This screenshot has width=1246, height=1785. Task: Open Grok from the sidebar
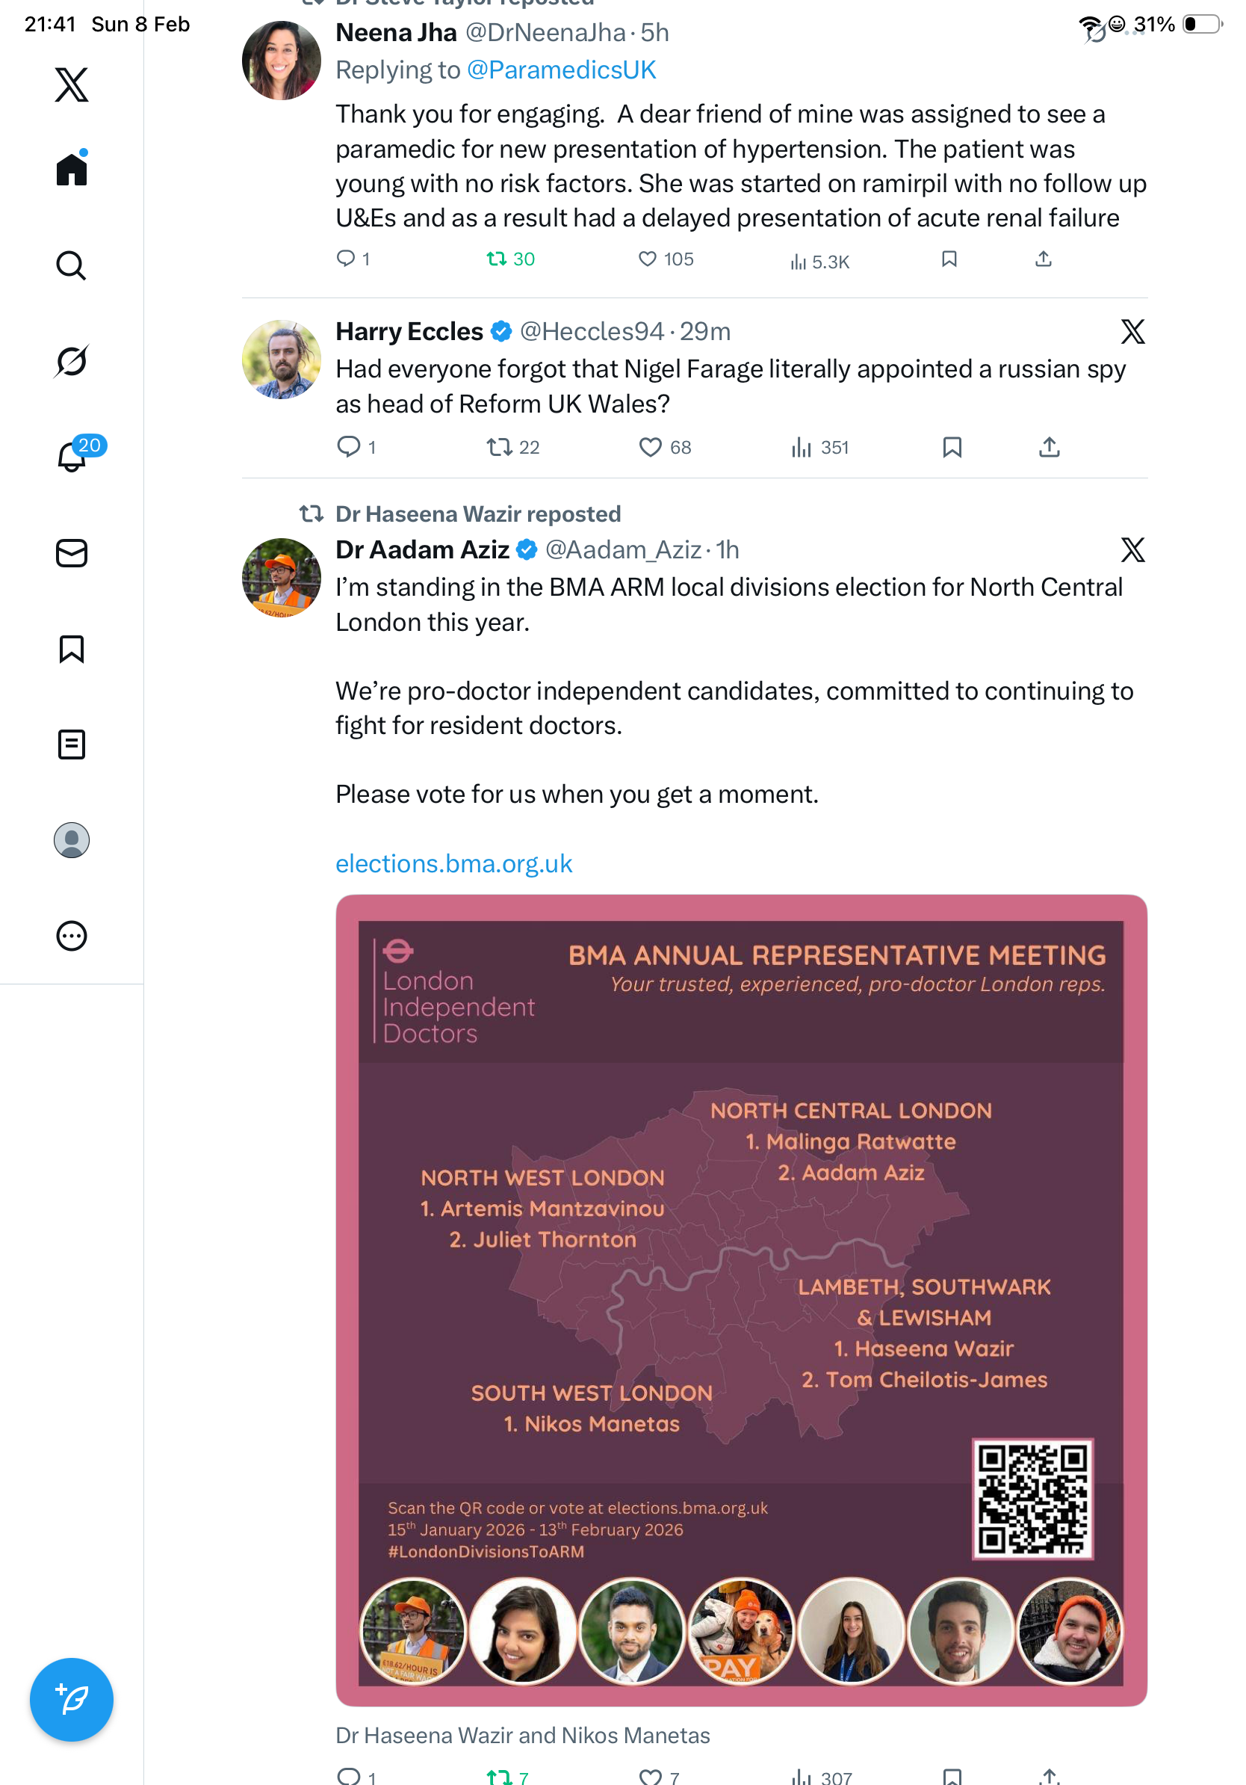(x=72, y=361)
